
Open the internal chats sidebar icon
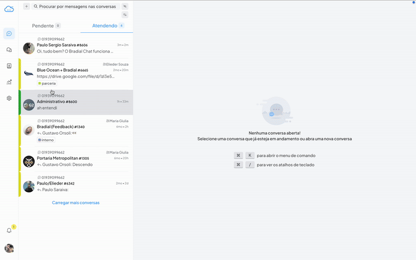tap(9, 50)
